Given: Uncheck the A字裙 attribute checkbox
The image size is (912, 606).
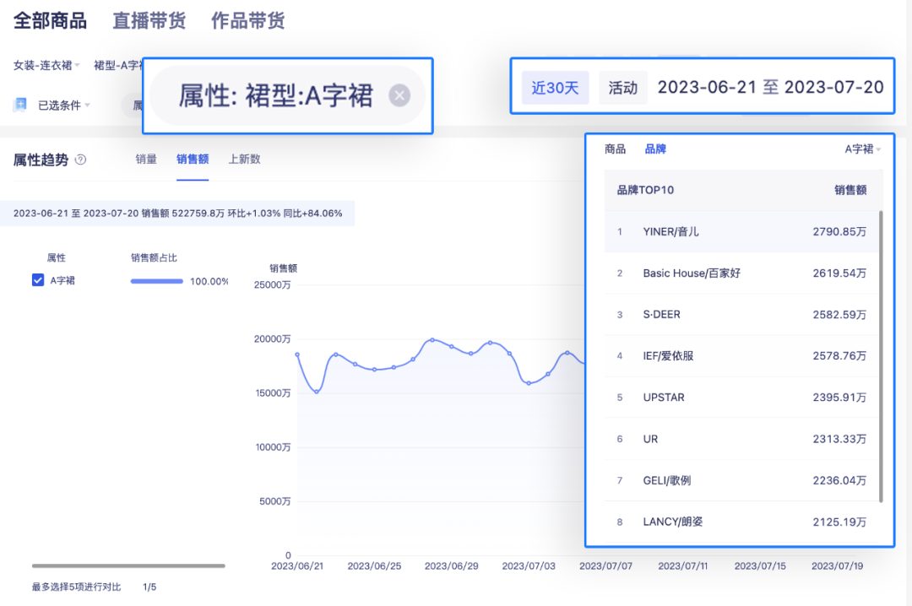Looking at the screenshot, I should click(38, 280).
